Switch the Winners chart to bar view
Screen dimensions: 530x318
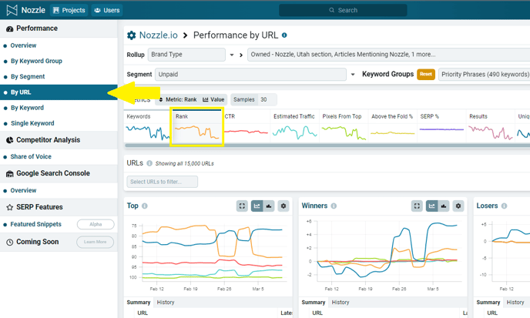444,206
